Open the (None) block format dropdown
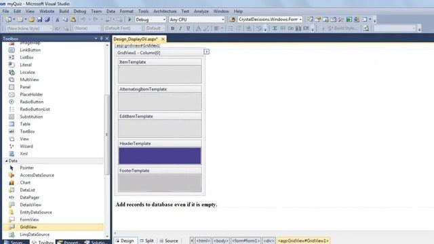 98,28
